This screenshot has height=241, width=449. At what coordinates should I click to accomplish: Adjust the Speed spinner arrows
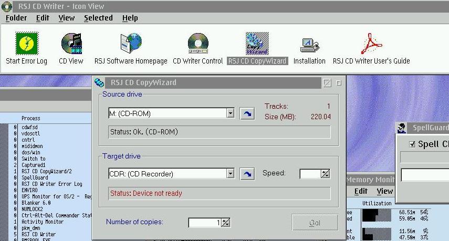(x=325, y=174)
